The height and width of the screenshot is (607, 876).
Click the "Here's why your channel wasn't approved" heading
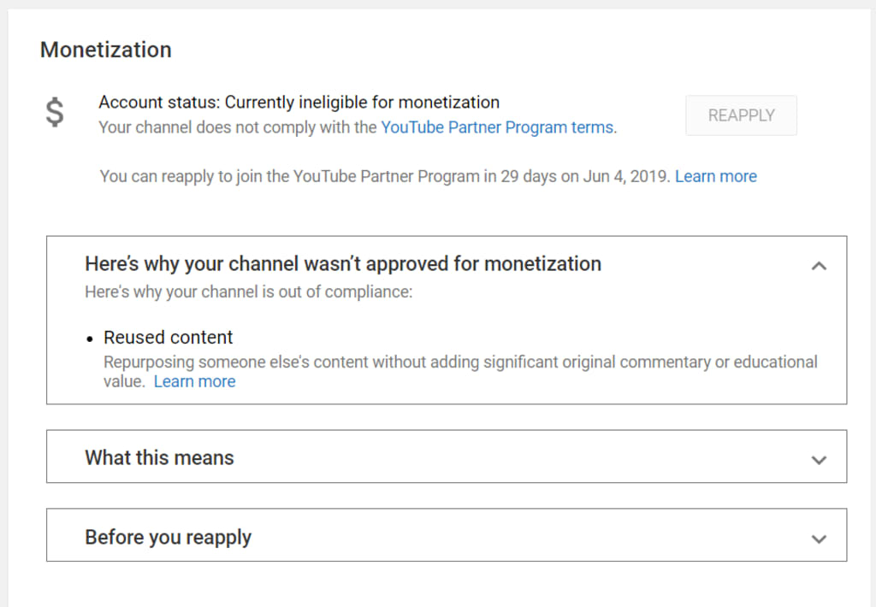[x=342, y=263]
